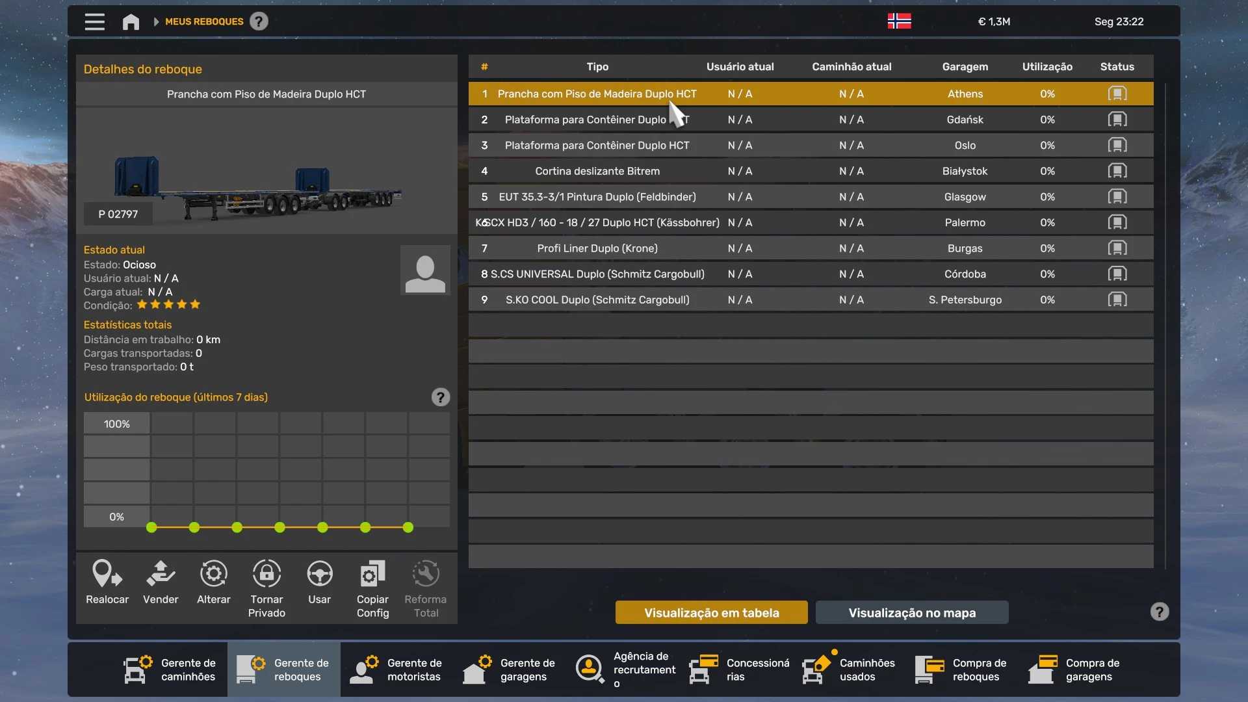Switch to Visualização em tabela
This screenshot has width=1248, height=702.
coord(711,612)
